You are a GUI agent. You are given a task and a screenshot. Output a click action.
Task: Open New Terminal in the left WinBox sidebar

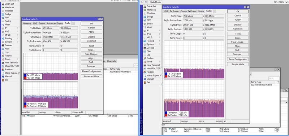click(x=11, y=62)
